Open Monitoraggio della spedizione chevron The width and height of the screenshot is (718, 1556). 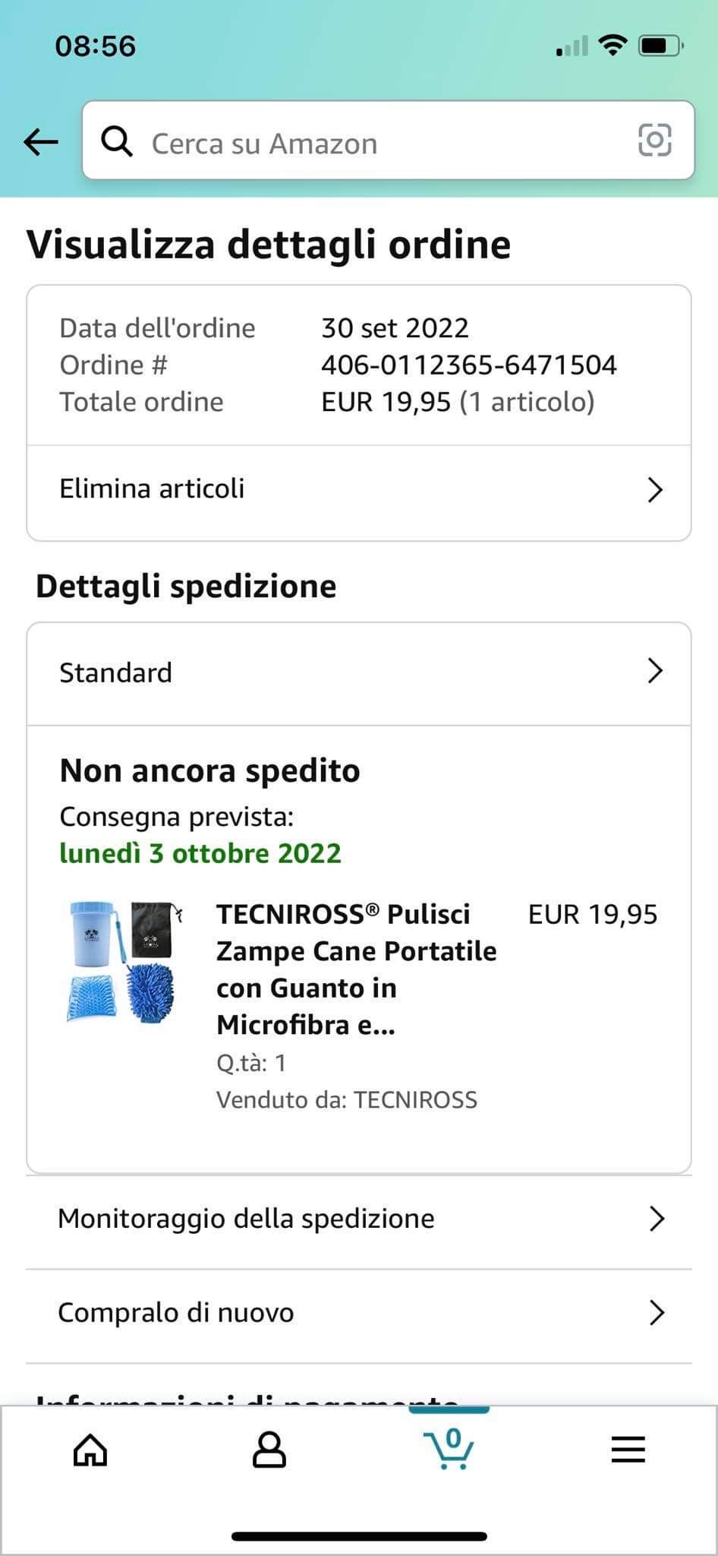pos(657,1219)
